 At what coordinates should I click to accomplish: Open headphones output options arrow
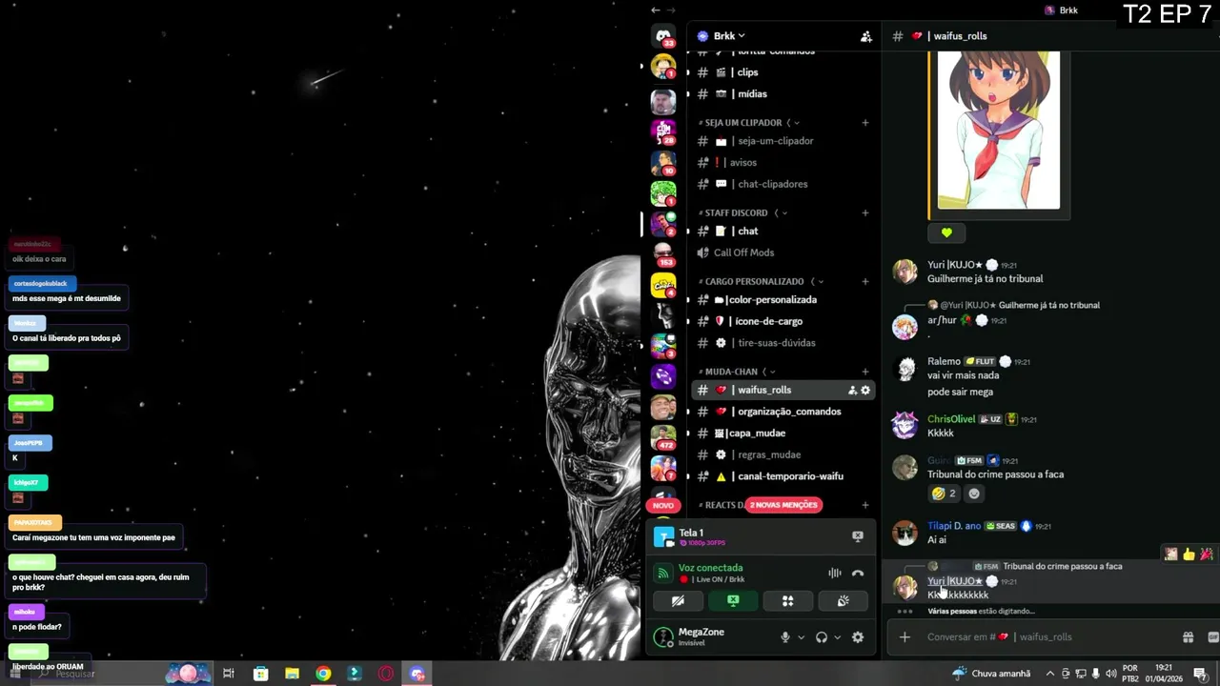(x=837, y=637)
